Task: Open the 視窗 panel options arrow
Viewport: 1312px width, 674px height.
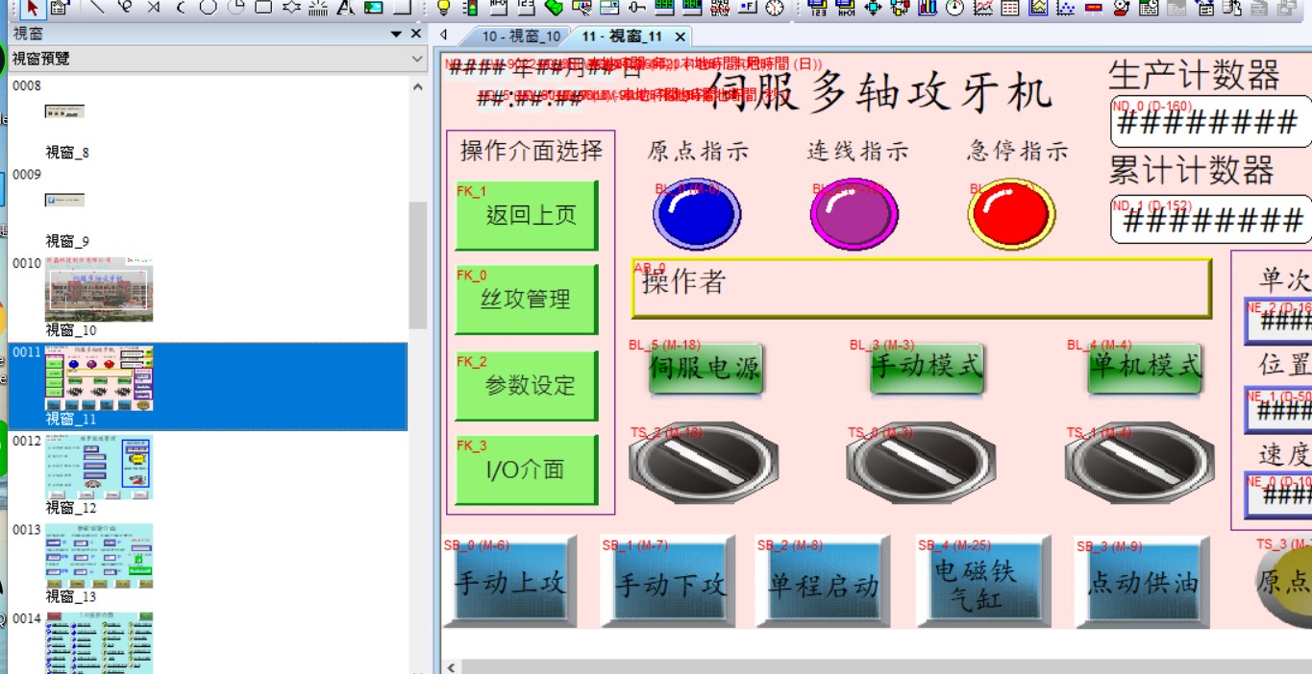Action: point(396,34)
